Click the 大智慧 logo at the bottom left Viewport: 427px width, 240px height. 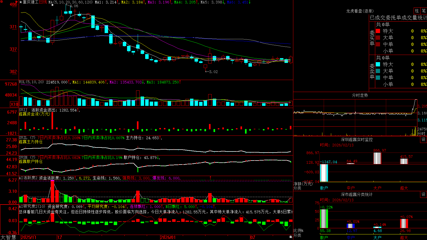tap(8, 237)
